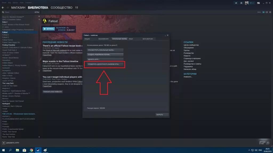
Task: Open Microsoft Store from taskbar
Action: click(24, 150)
